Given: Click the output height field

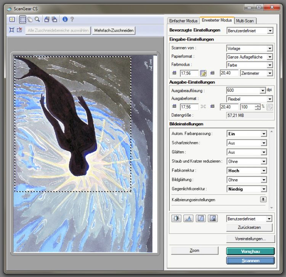Looking at the screenshot, I should coord(229,107).
